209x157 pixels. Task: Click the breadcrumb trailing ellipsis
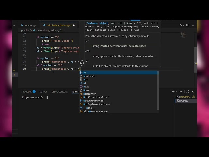point(63,30)
